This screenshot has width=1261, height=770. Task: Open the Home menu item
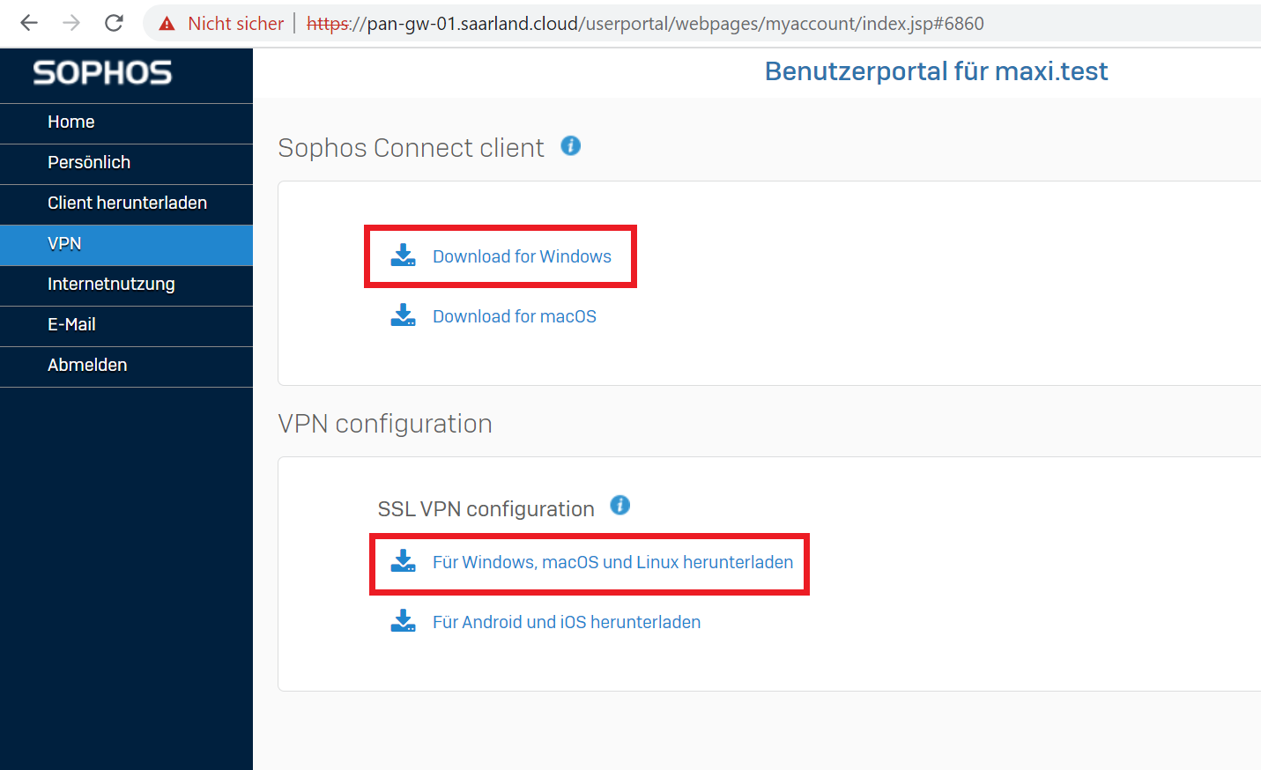(x=126, y=122)
